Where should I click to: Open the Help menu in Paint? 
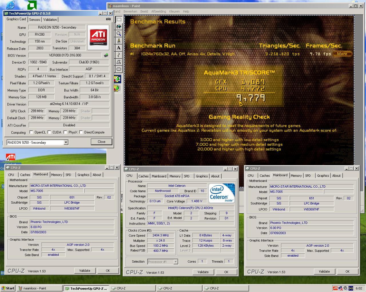click(x=186, y=11)
